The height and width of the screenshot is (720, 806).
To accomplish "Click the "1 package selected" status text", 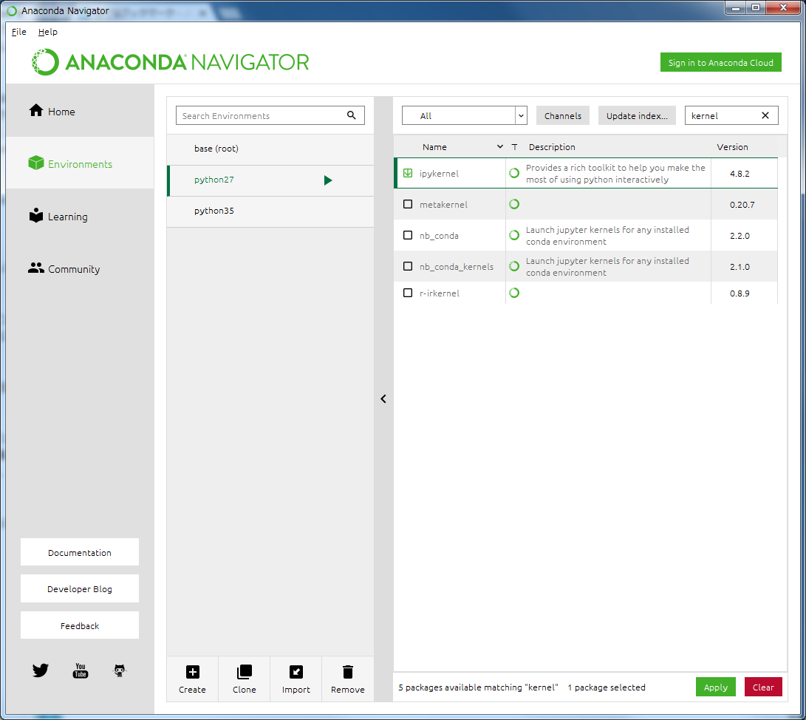I will (606, 687).
